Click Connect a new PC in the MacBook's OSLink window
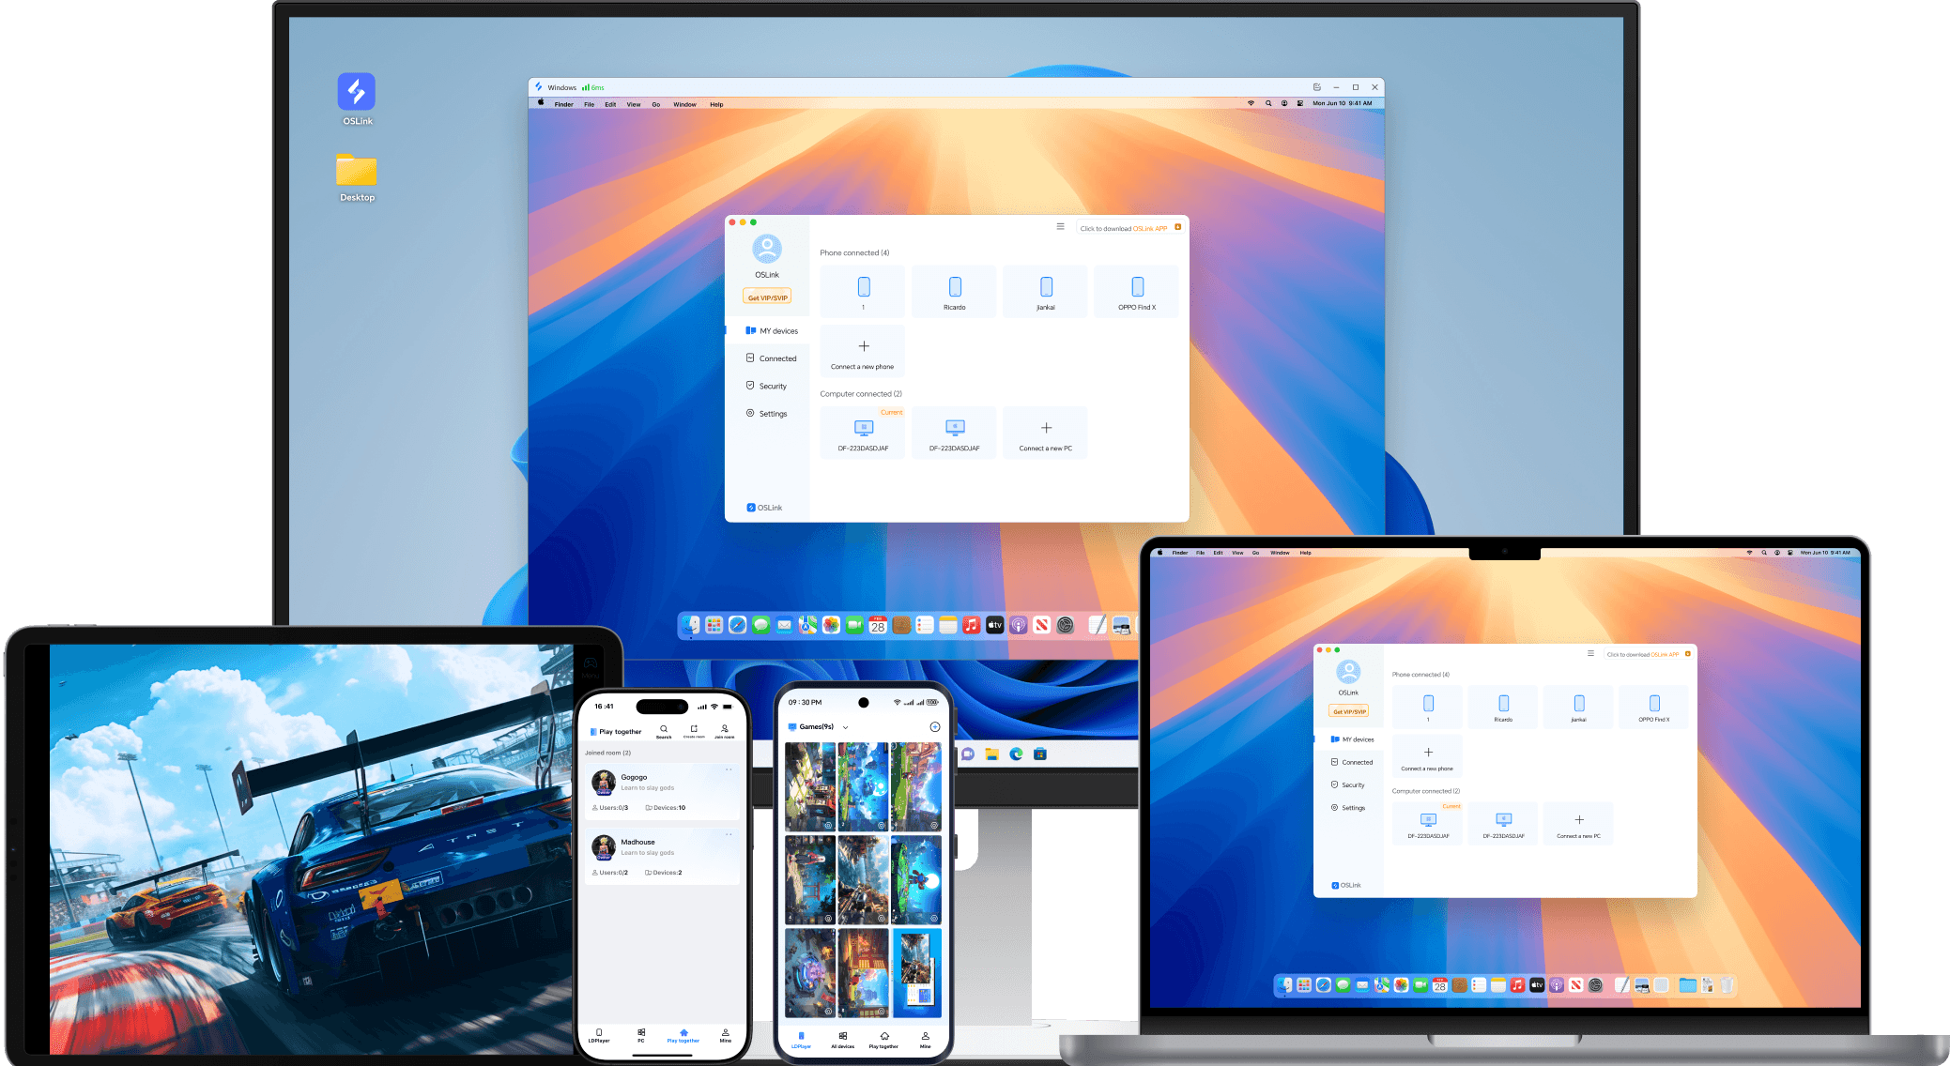This screenshot has width=1950, height=1066. coord(1578,824)
